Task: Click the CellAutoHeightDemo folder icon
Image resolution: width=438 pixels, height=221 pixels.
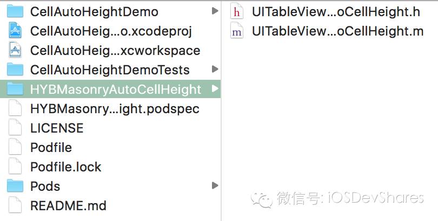Action: pyautogui.click(x=15, y=11)
